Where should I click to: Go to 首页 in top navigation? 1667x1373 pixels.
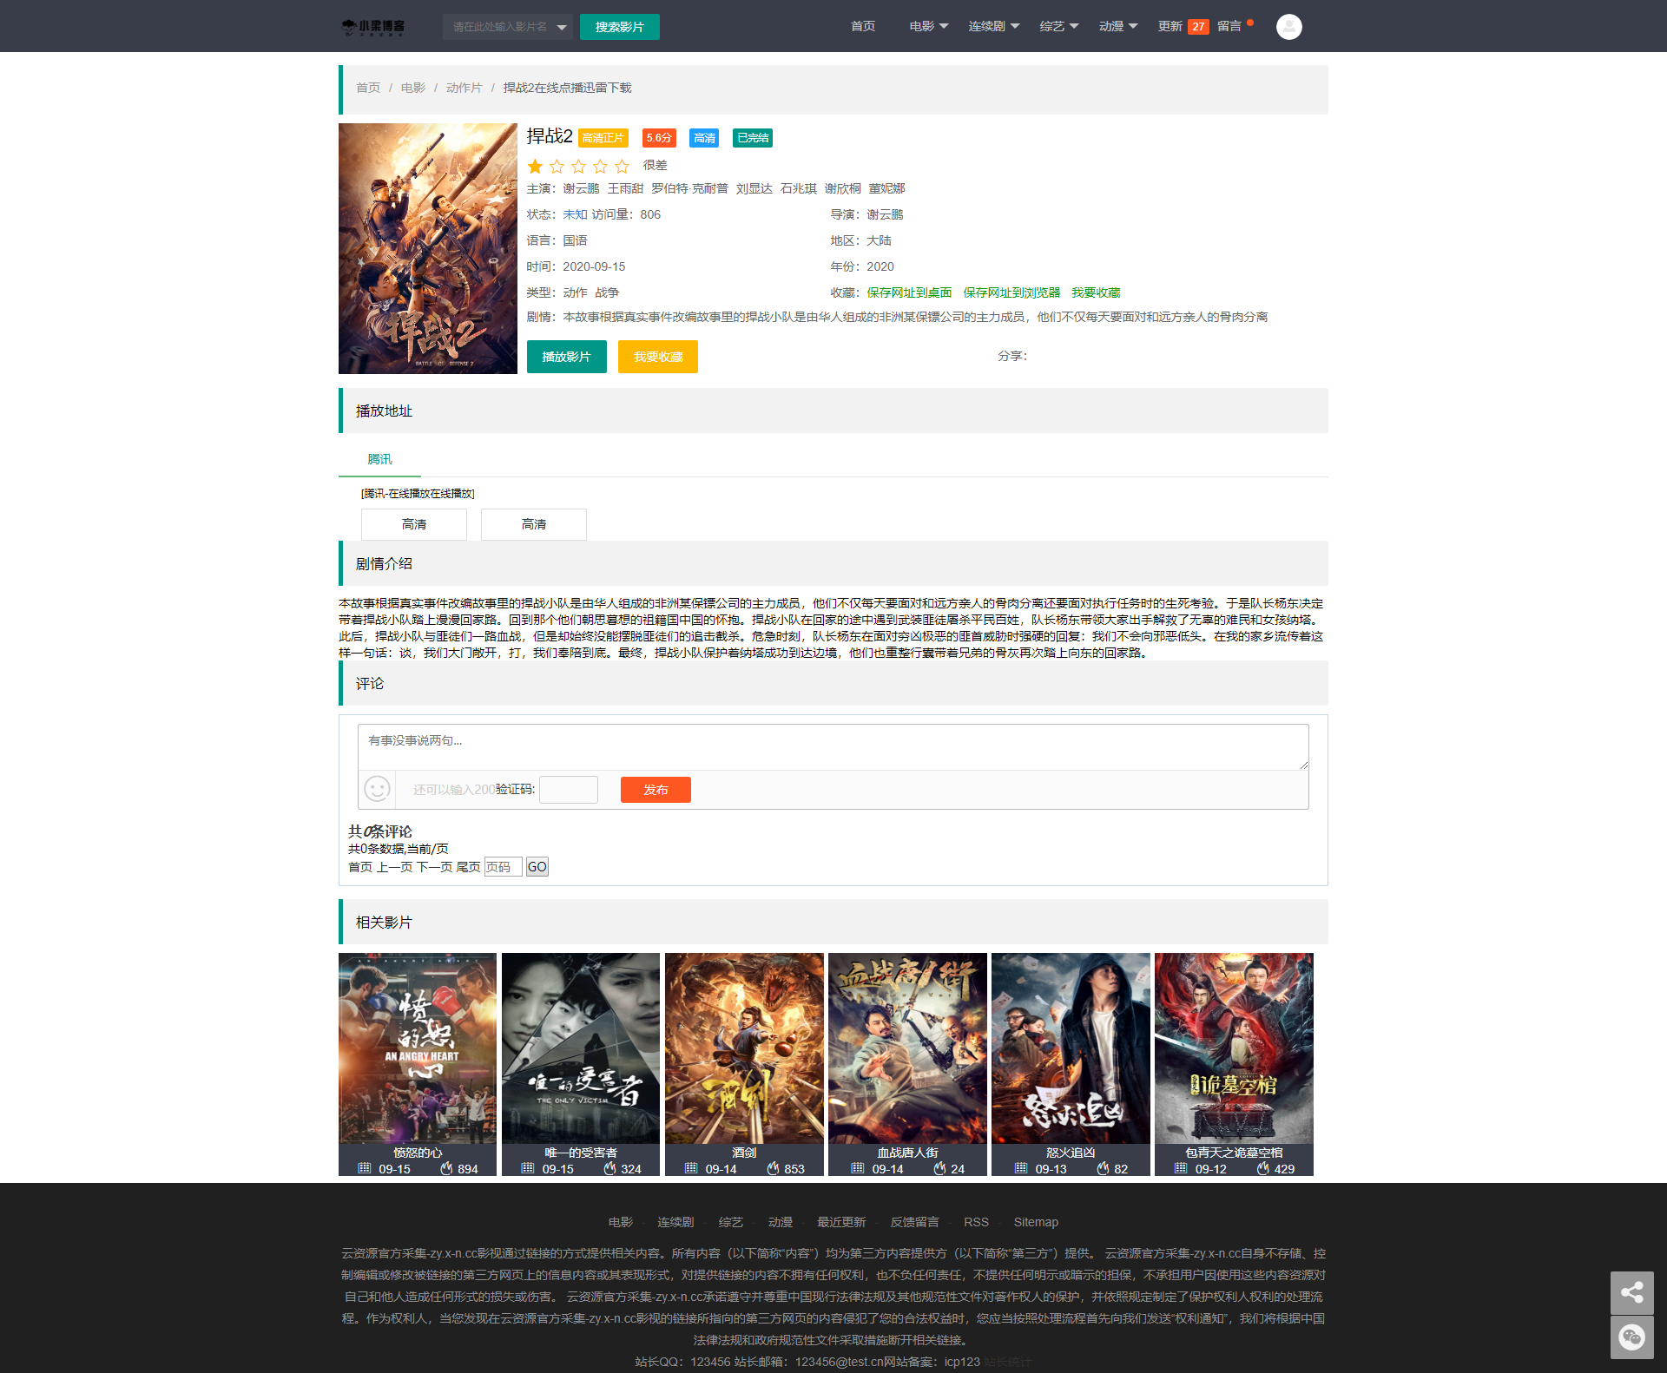tap(863, 26)
